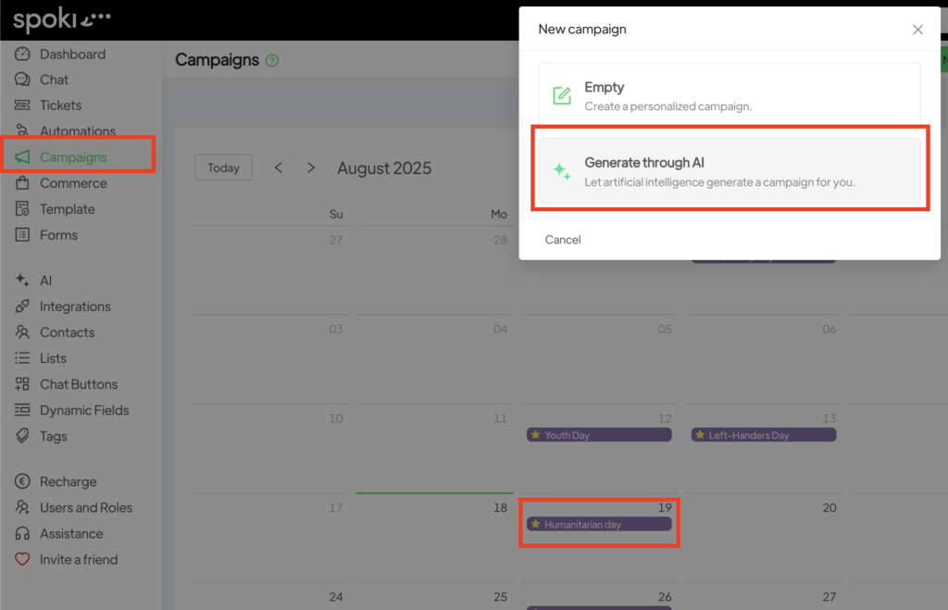Open the AI sparkle icon in sidebar

22,280
